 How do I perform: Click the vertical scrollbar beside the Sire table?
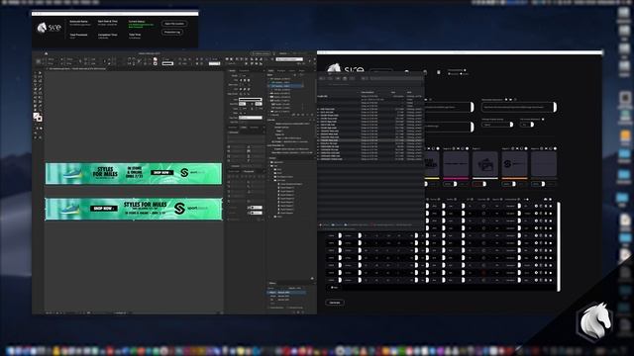pos(559,246)
